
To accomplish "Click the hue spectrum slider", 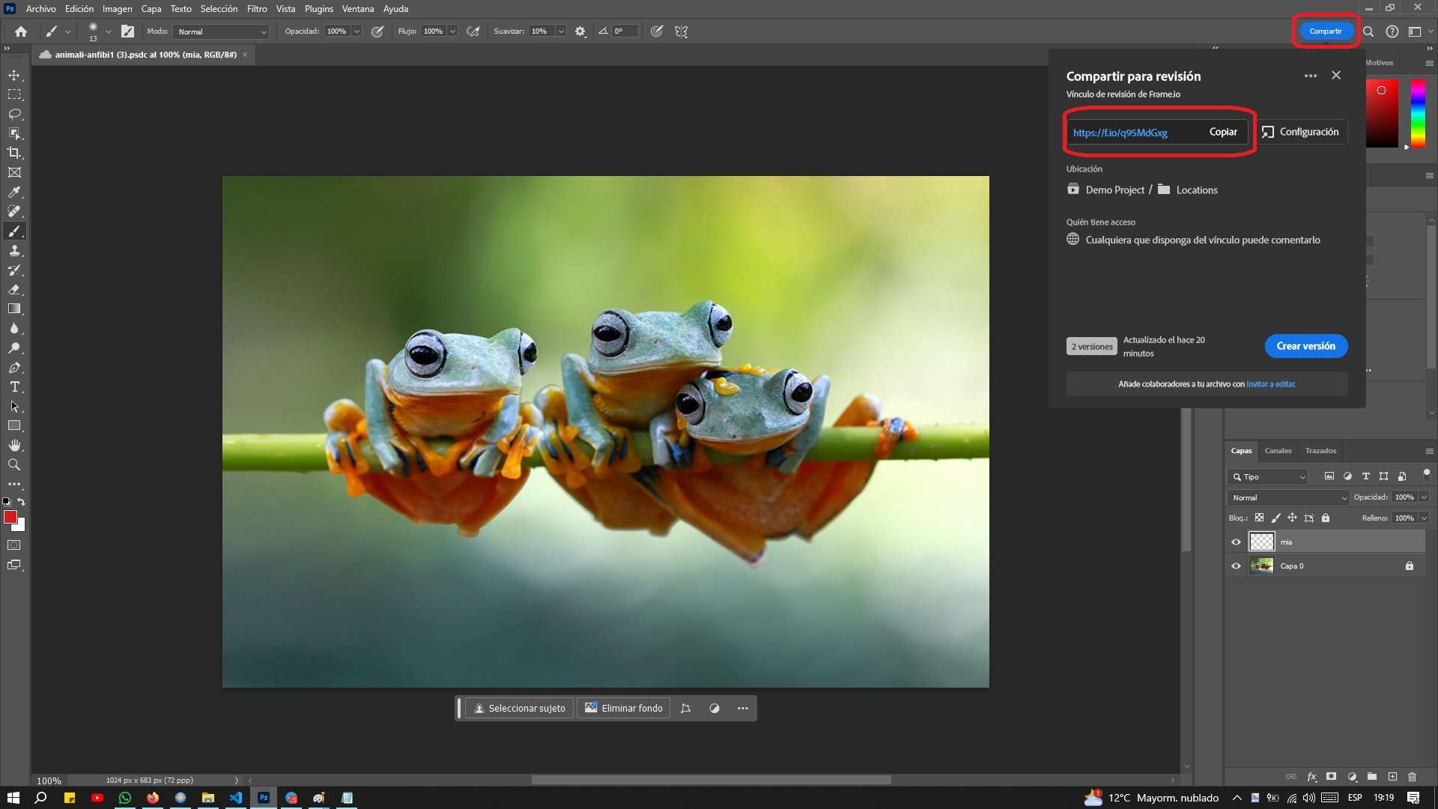I will coord(1418,114).
